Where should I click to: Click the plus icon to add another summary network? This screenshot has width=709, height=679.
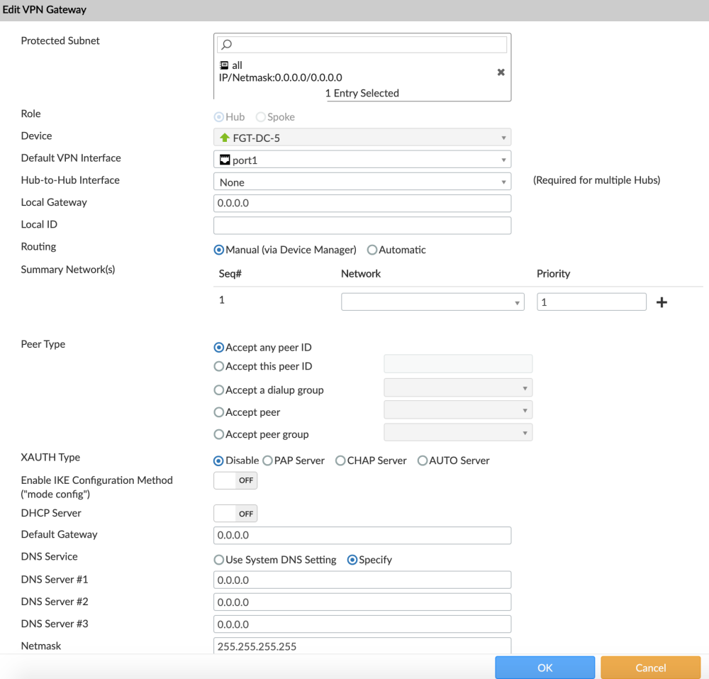pyautogui.click(x=661, y=302)
